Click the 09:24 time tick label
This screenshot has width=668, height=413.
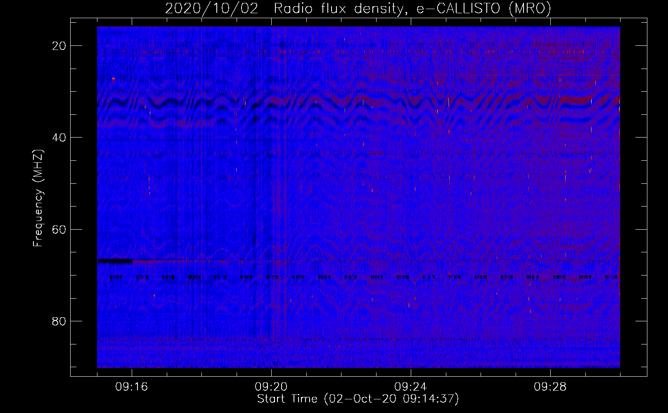coord(411,387)
